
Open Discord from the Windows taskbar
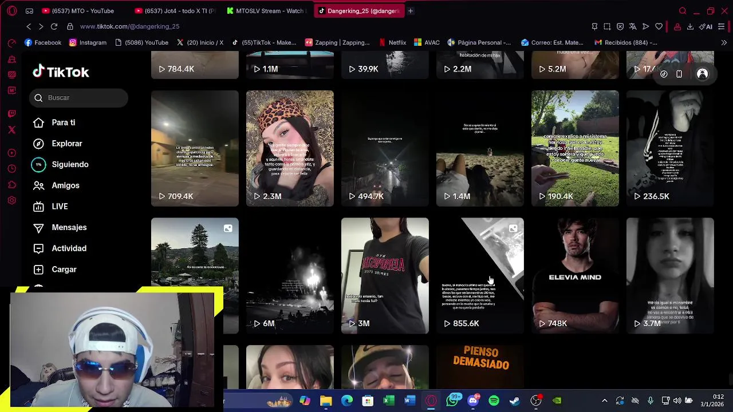tap(473, 401)
